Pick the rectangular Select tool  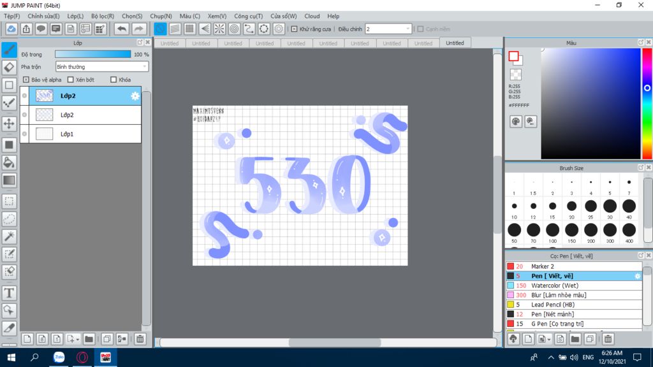coord(9,201)
